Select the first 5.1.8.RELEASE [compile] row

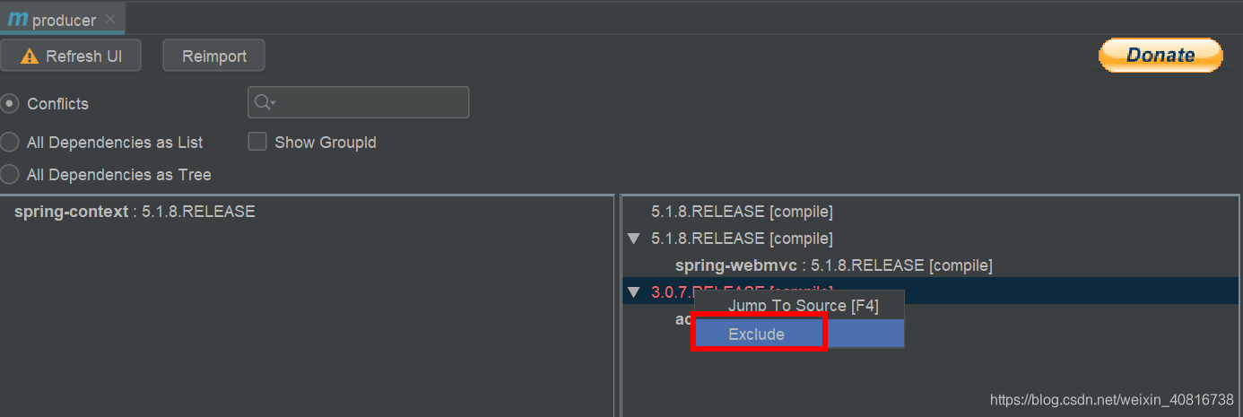coord(742,212)
